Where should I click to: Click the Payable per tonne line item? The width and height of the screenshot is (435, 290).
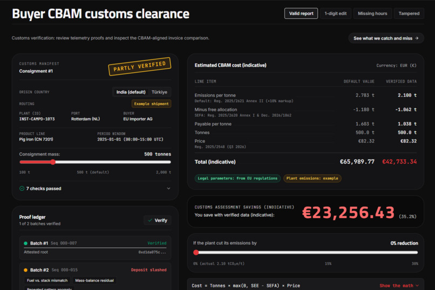tap(213, 124)
